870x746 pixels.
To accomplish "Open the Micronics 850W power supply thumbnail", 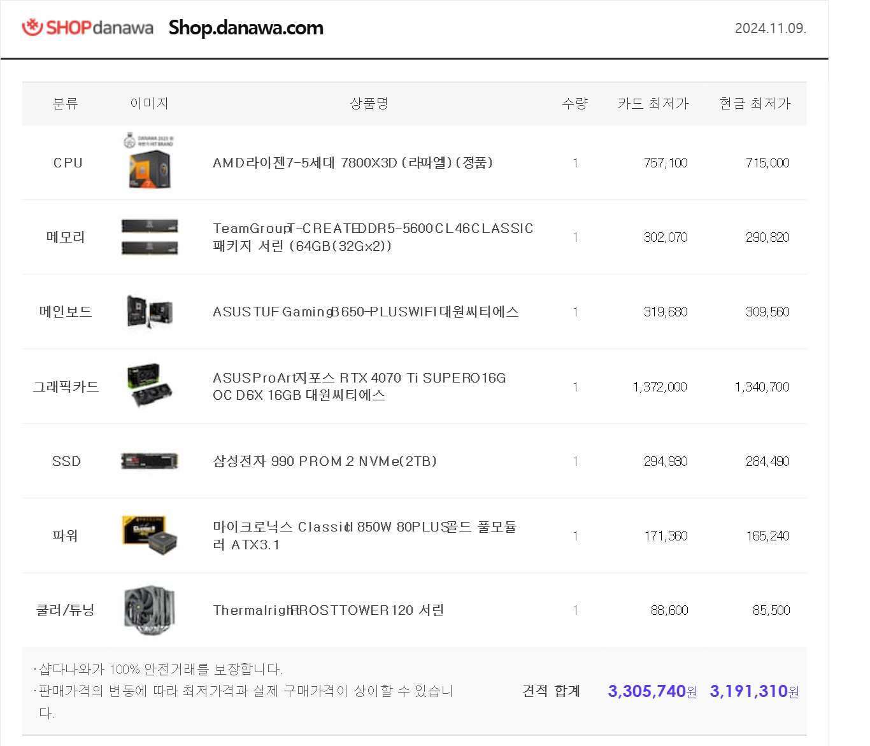I will (150, 535).
